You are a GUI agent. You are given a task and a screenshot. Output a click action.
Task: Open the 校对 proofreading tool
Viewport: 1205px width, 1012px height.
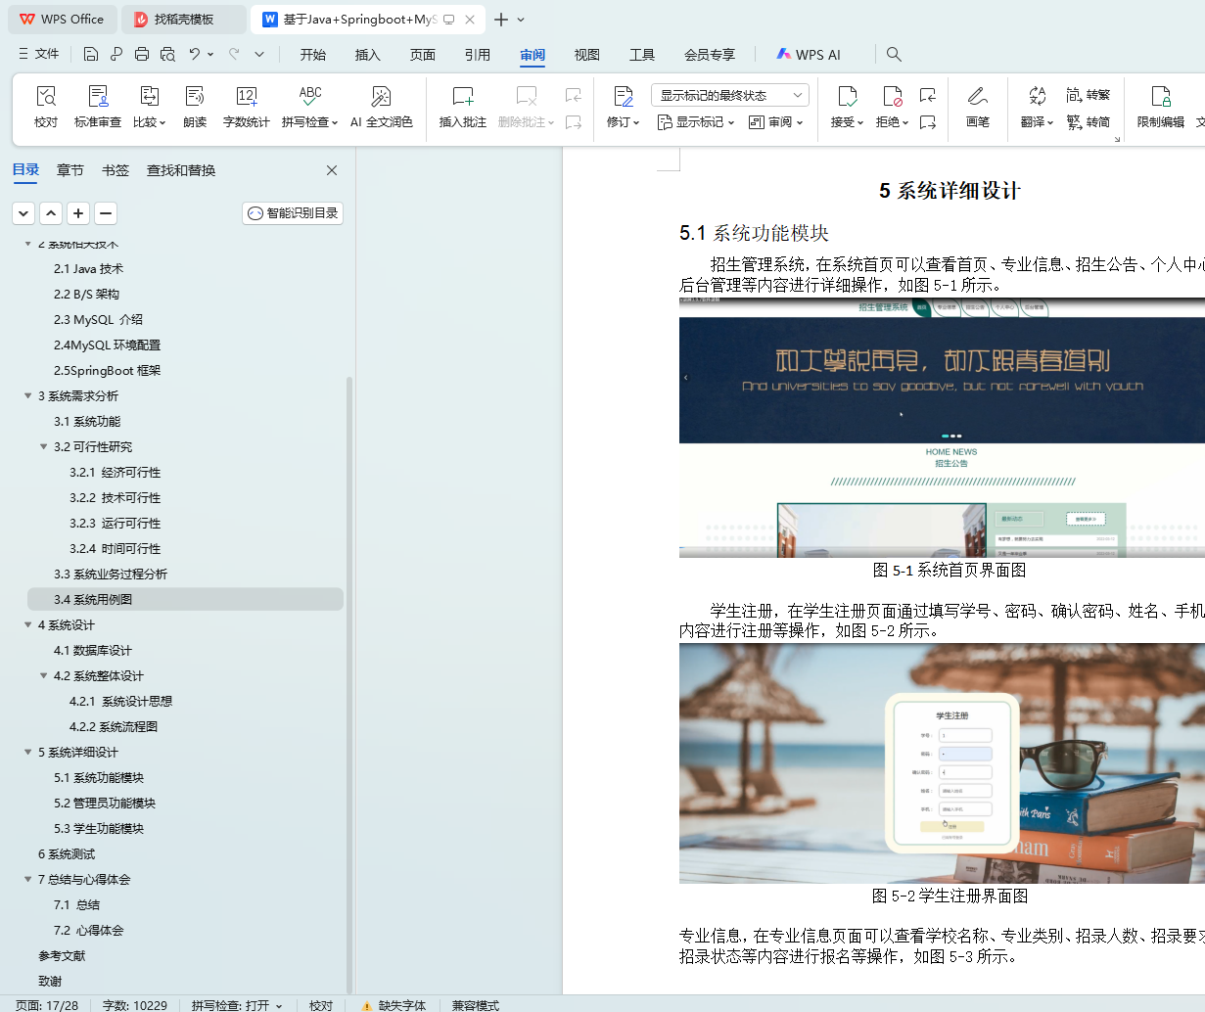46,107
